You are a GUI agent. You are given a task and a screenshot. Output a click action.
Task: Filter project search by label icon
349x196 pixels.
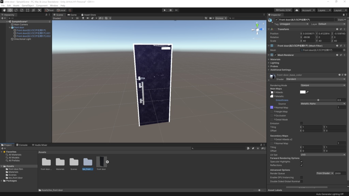pyautogui.click(x=253, y=148)
